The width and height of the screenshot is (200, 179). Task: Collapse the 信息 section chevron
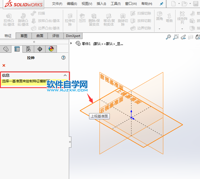pyautogui.click(x=65, y=75)
